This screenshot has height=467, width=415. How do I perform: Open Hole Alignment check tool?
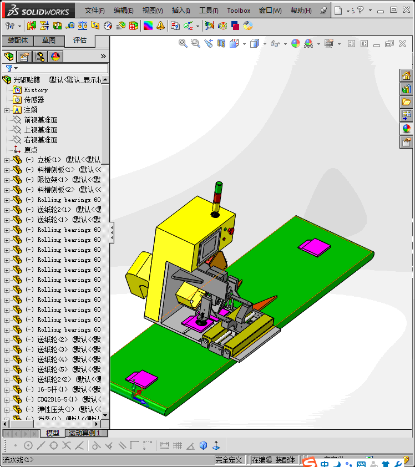(57, 26)
